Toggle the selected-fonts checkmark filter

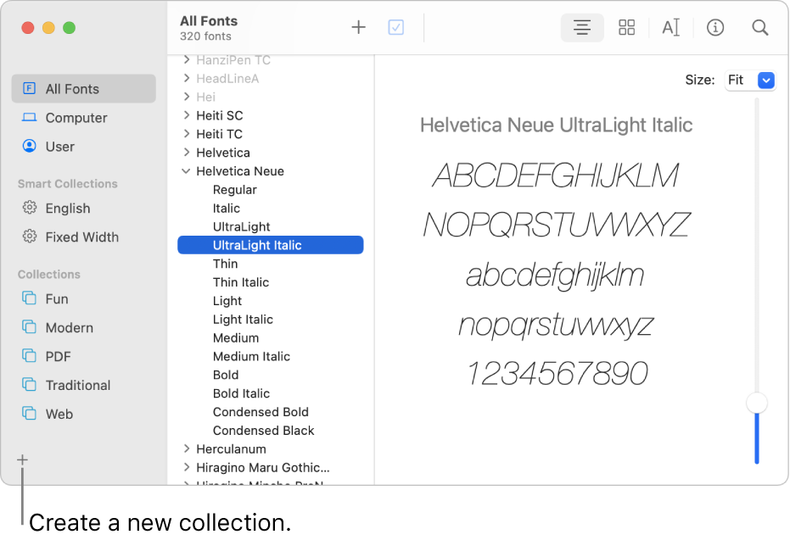click(x=395, y=26)
